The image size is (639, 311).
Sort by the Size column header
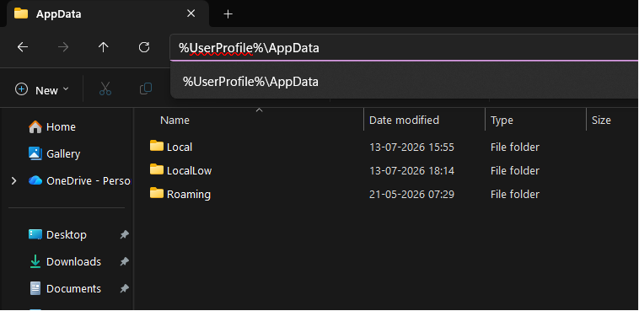tap(601, 121)
